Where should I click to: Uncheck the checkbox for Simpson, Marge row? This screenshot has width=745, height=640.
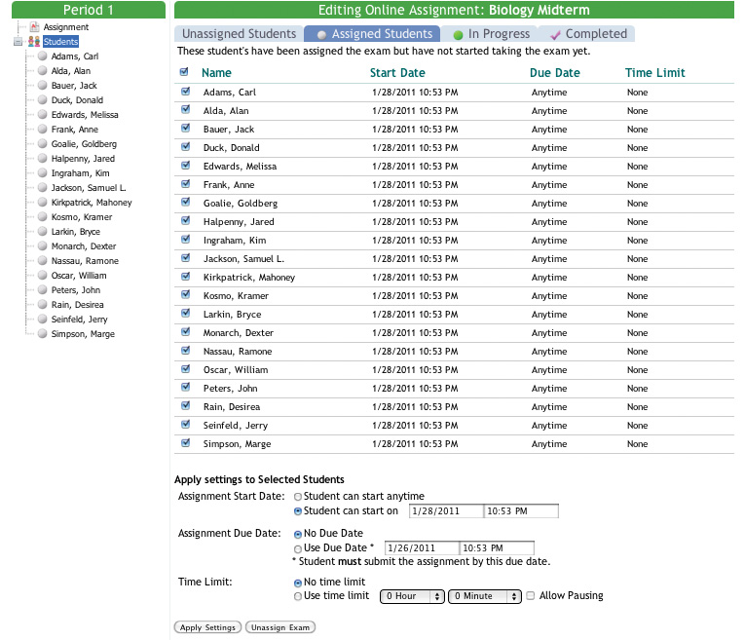[x=185, y=443]
